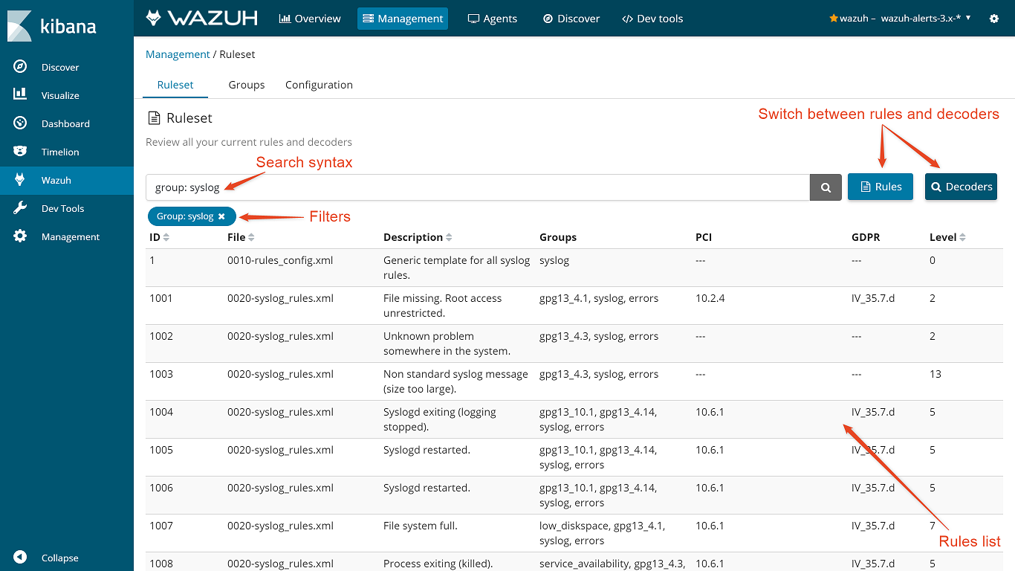Screen dimensions: 1015x571
Task: Open rule ID 1003 row
Action: pos(574,381)
